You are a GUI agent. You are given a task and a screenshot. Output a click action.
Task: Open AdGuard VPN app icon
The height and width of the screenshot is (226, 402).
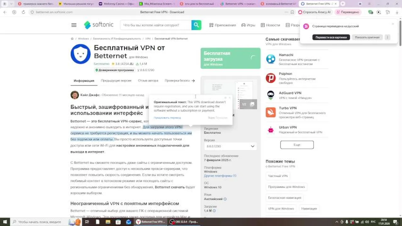coord(271,95)
